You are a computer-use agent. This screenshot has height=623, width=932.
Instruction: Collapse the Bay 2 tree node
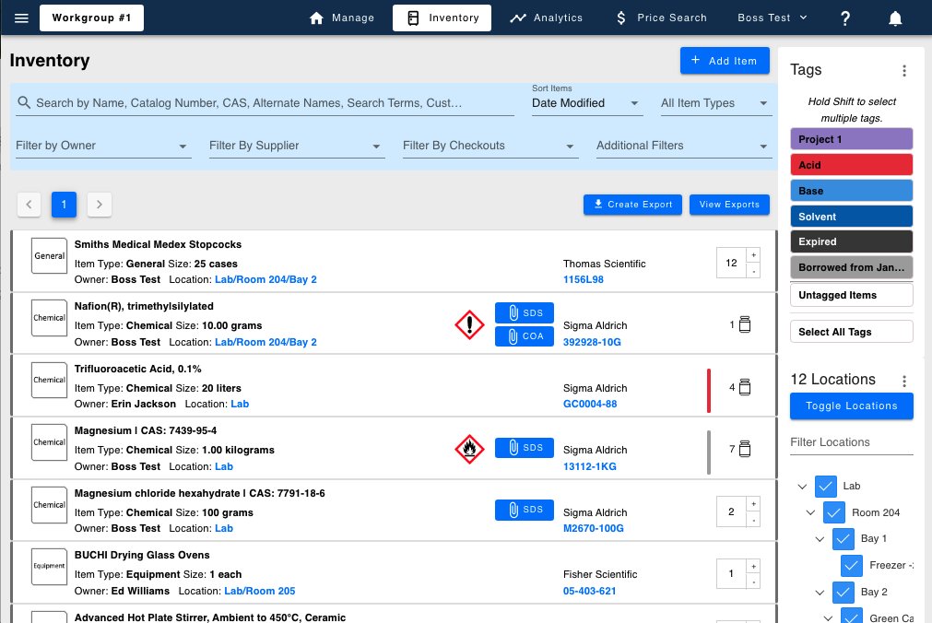pos(820,592)
